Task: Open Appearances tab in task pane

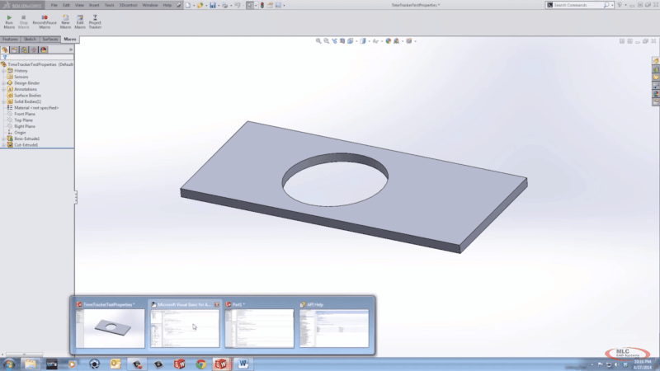Action: point(656,94)
